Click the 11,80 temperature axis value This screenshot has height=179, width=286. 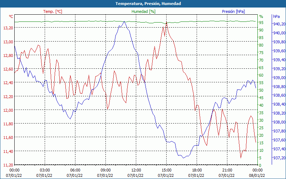click(x=8, y=124)
